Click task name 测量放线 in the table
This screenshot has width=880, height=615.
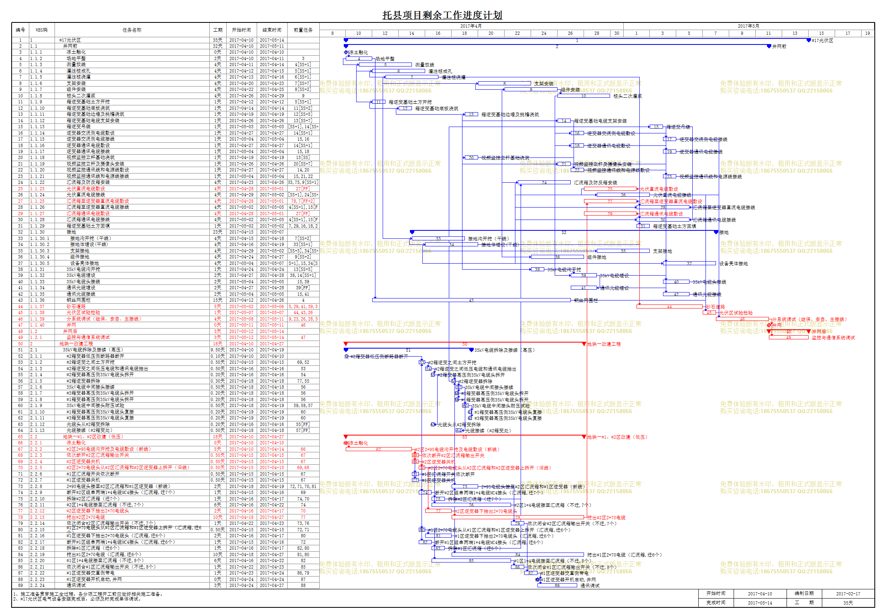(x=76, y=65)
